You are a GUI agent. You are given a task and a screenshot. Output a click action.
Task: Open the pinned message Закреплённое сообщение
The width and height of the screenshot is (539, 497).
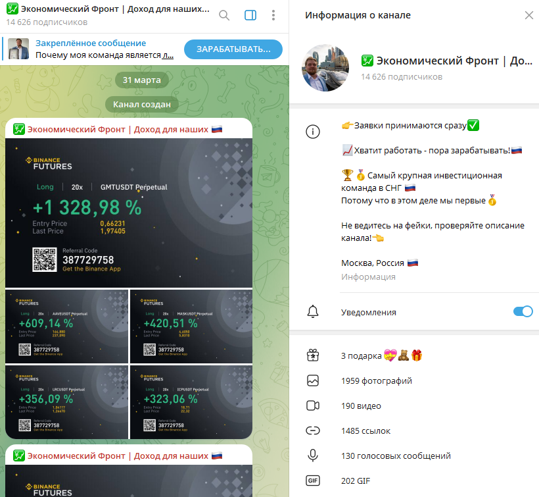[99, 49]
